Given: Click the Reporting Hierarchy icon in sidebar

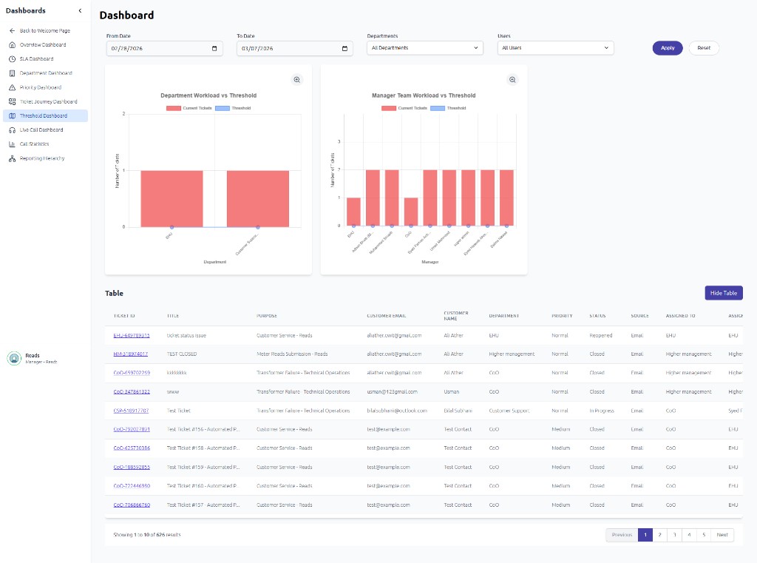Looking at the screenshot, I should pos(12,158).
